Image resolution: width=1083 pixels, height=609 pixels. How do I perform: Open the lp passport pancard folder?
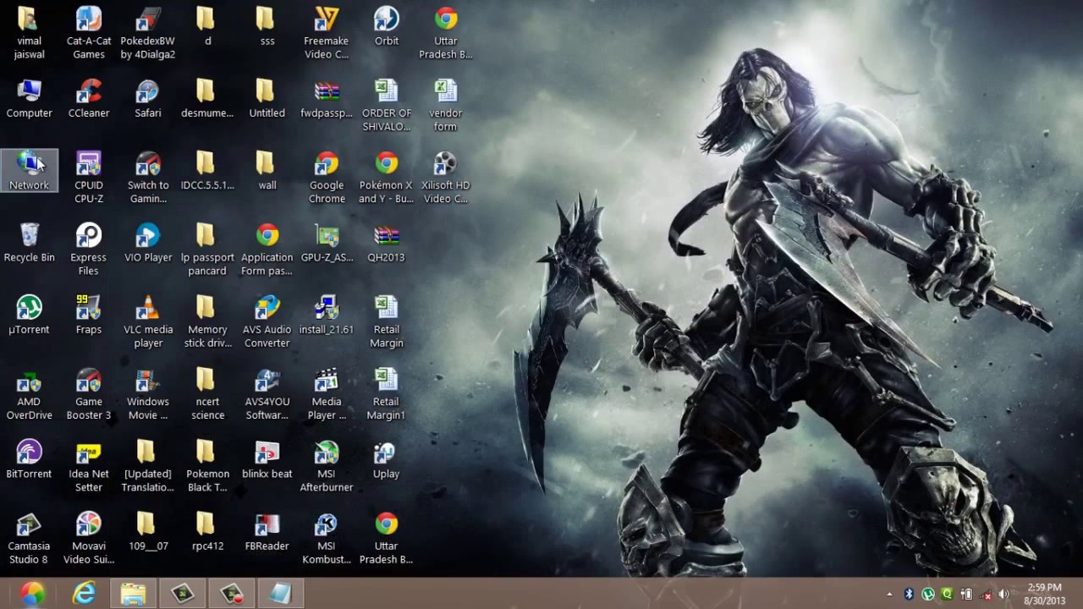(x=207, y=250)
